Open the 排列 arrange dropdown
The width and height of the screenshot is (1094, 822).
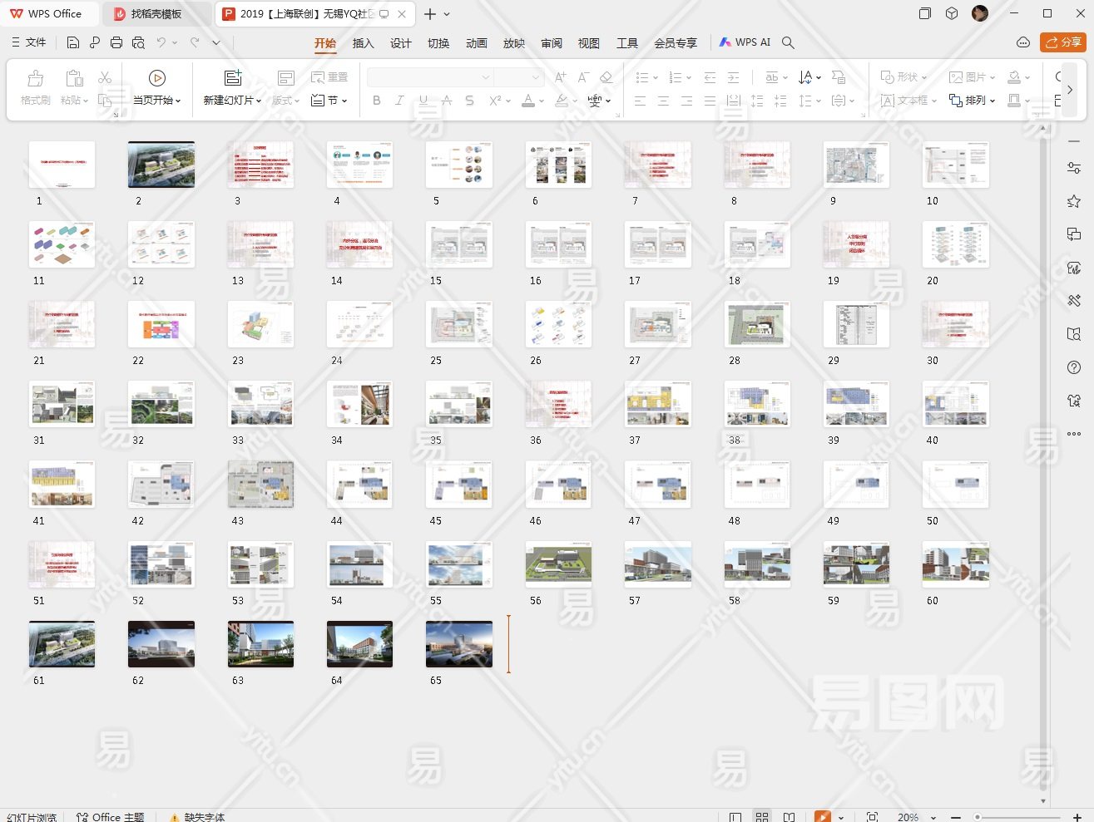pos(972,101)
